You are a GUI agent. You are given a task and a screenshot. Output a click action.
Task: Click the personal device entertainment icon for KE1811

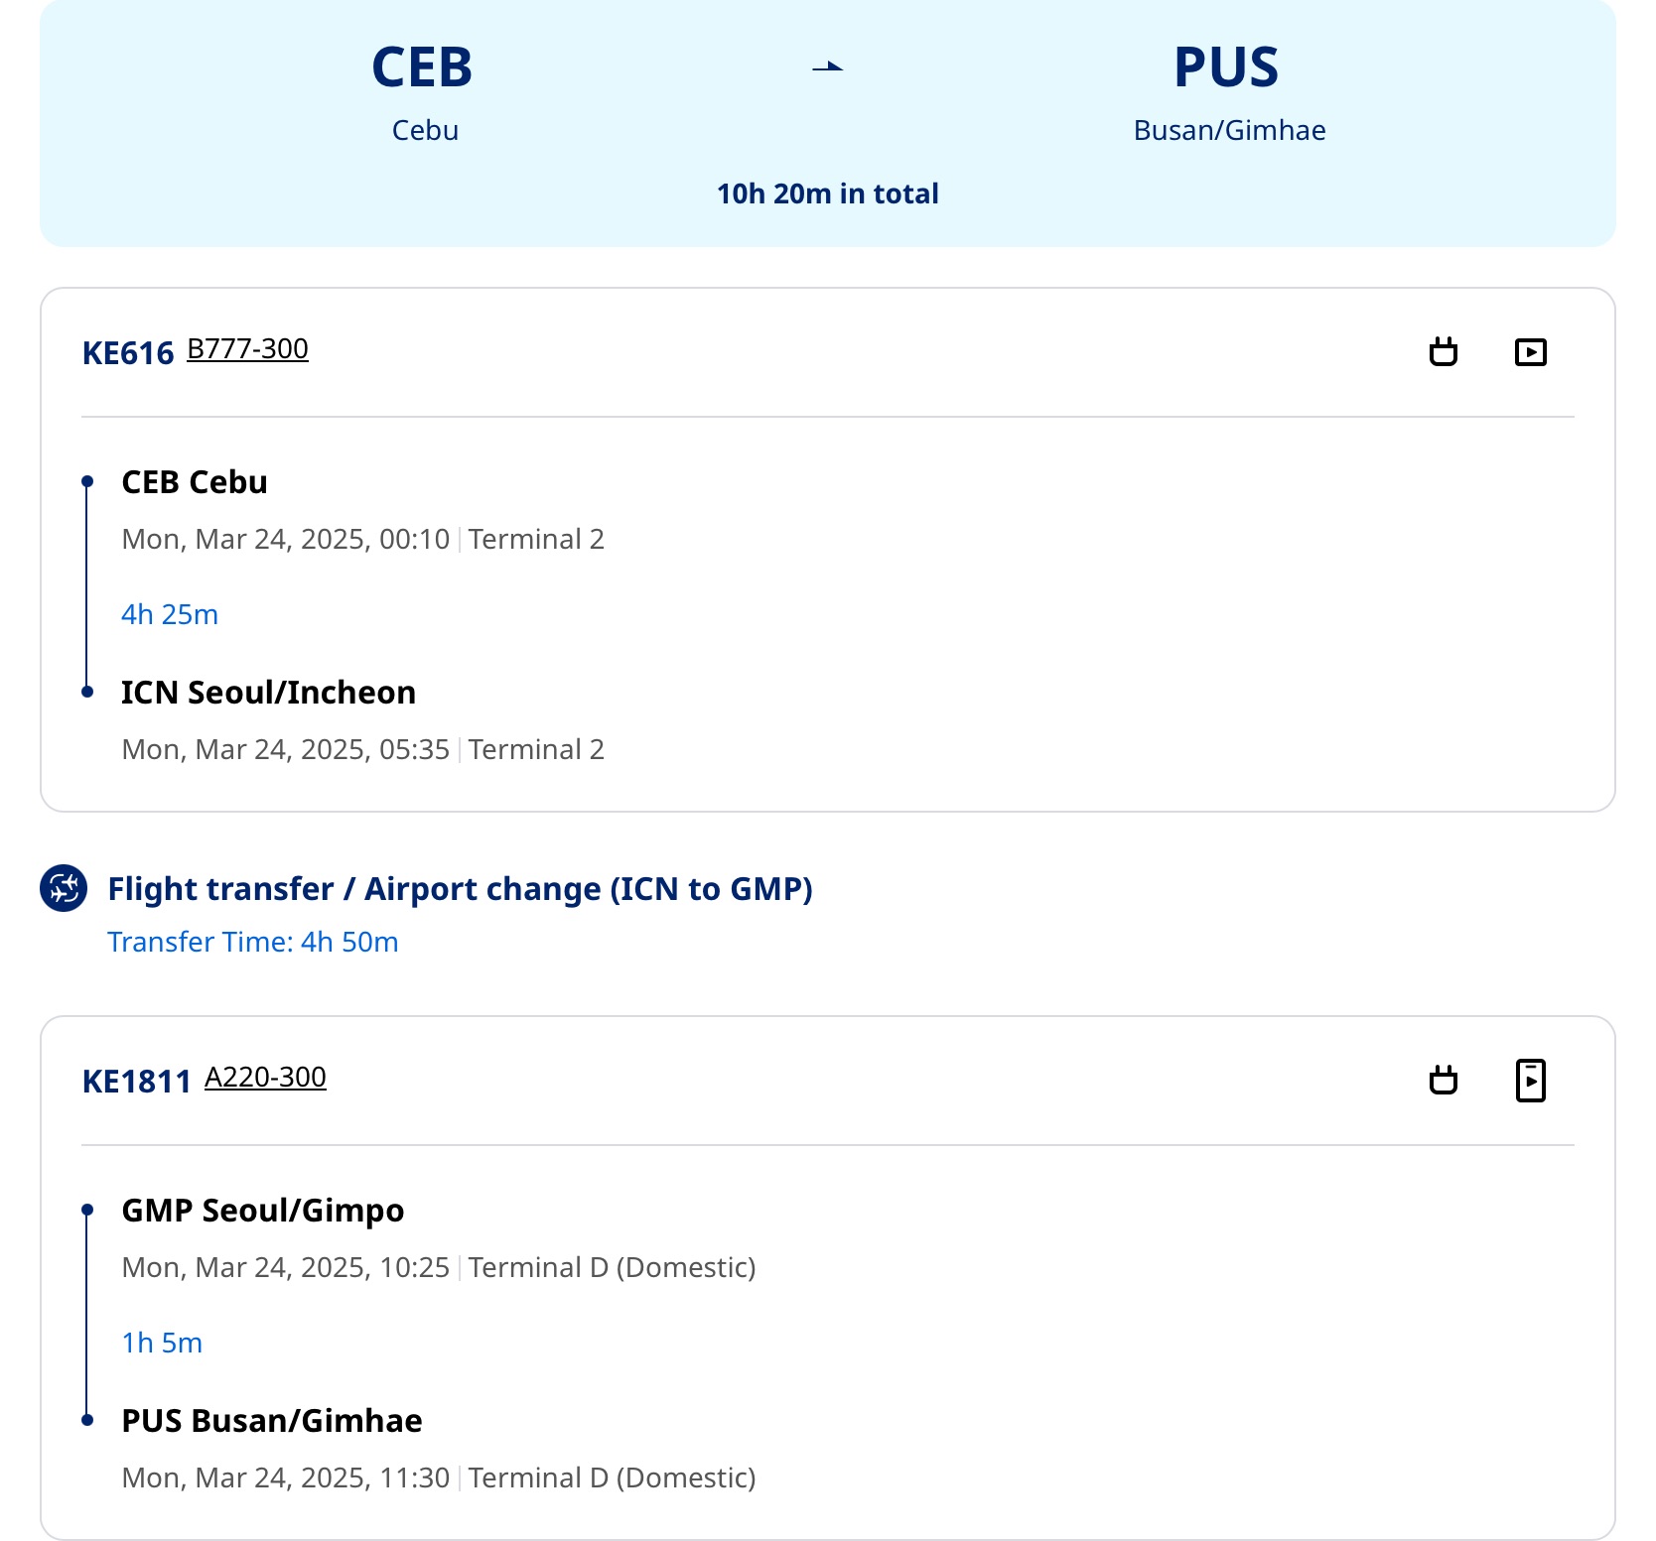tap(1531, 1081)
